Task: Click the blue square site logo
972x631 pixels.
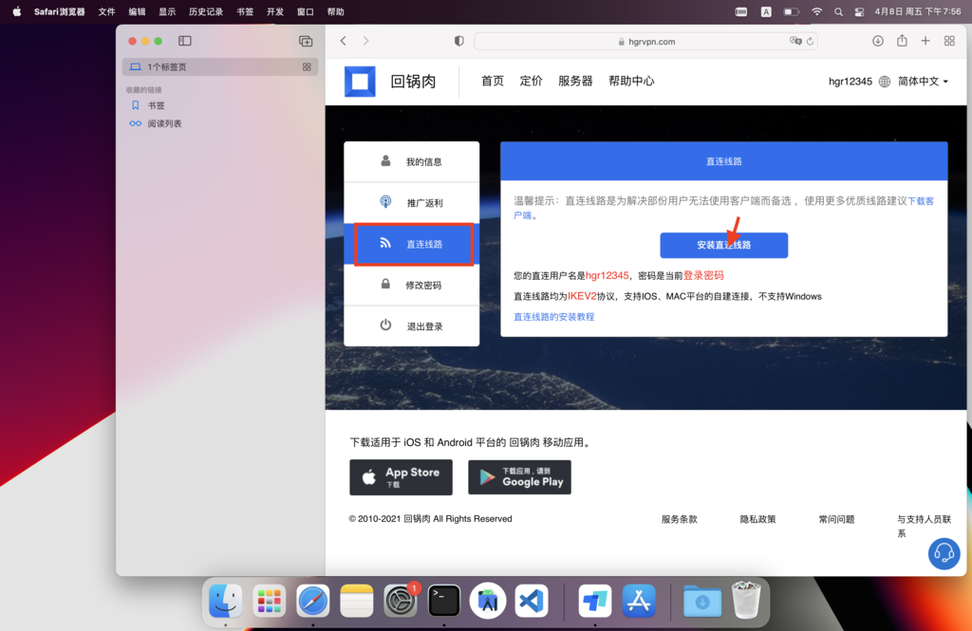Action: point(360,82)
